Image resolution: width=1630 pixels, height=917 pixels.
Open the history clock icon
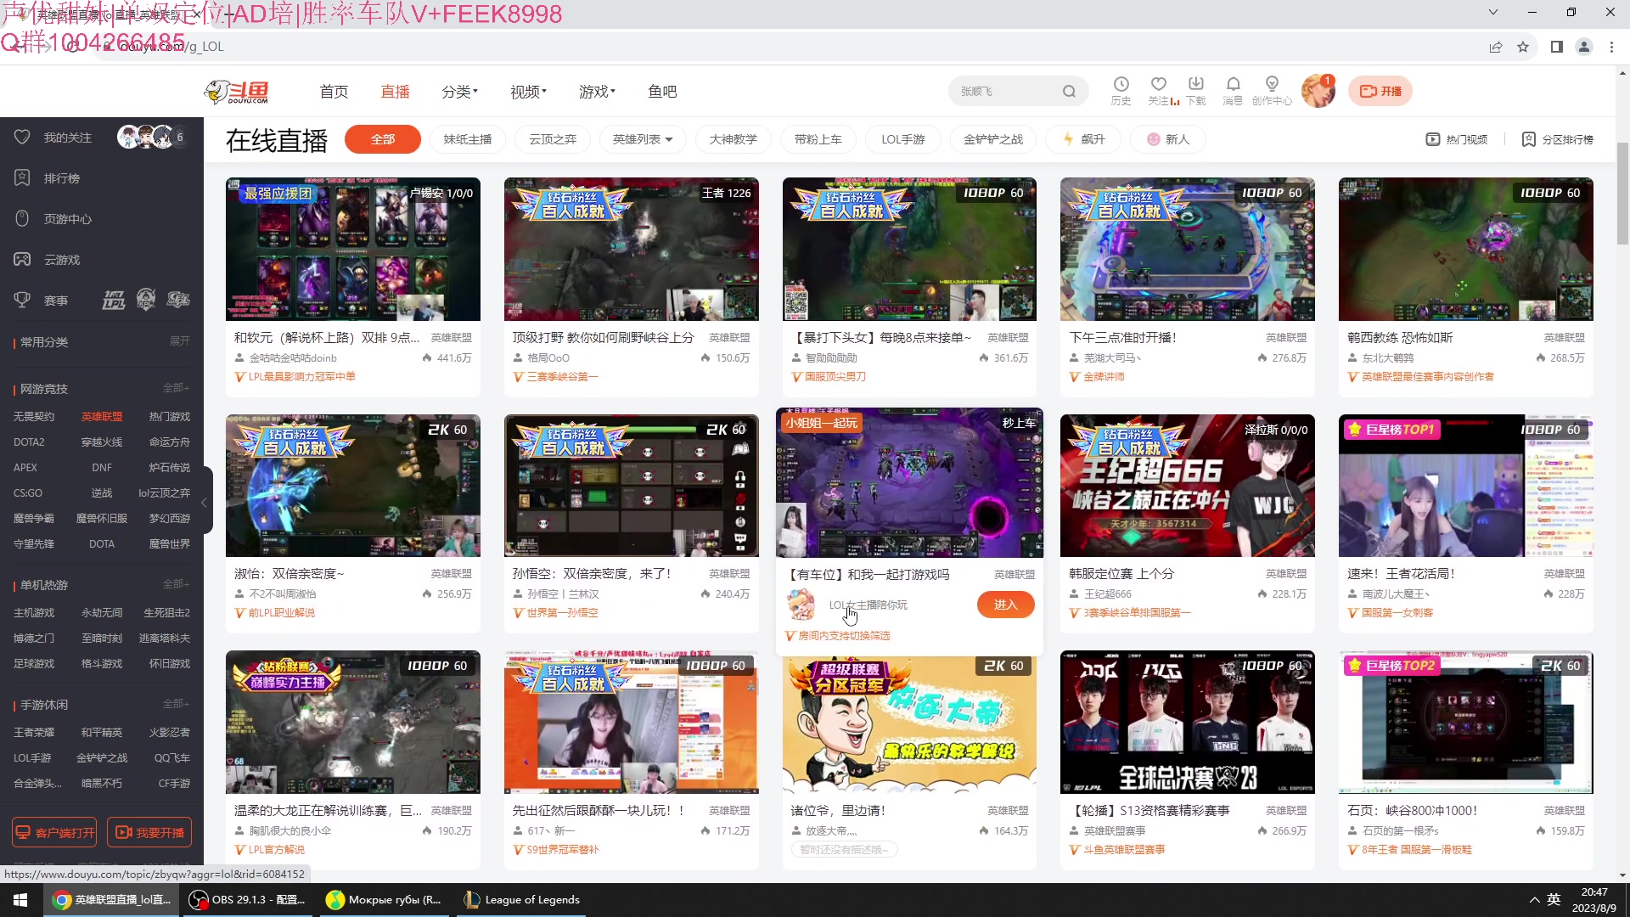(x=1121, y=84)
